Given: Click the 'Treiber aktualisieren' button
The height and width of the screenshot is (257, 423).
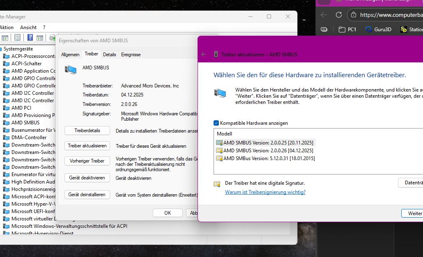Looking at the screenshot, I should coord(87,146).
